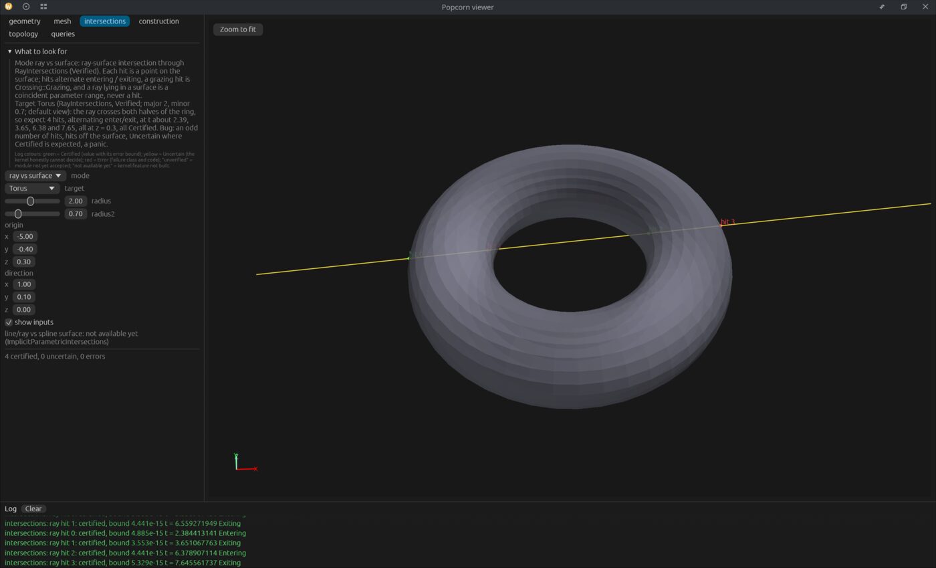The height and width of the screenshot is (568, 936).
Task: Click the direction z field 0.00
Action: [x=23, y=310]
